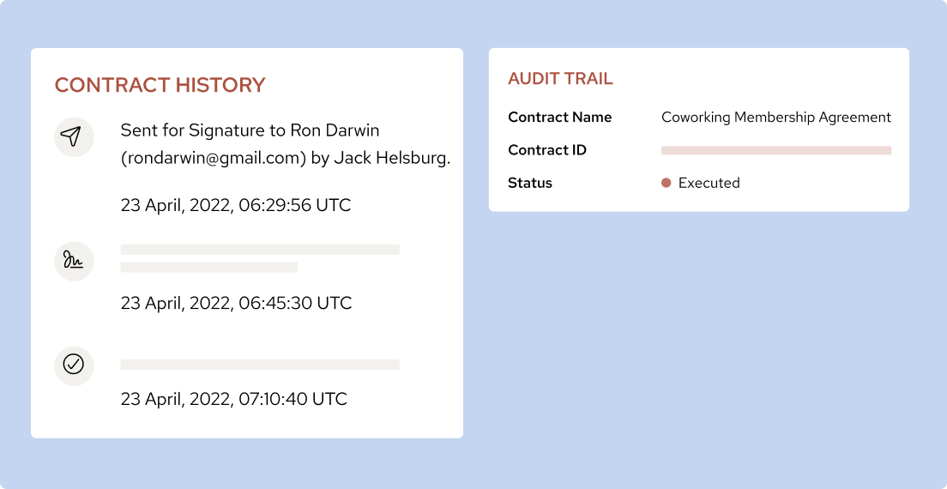Click the circled checkmark completed icon
Screen dimensions: 947x489
click(x=74, y=365)
